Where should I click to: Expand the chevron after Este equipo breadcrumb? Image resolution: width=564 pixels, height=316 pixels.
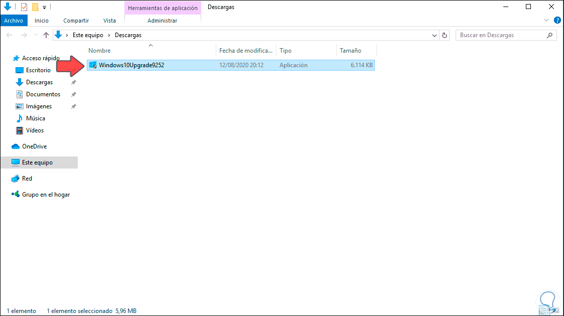click(109, 35)
